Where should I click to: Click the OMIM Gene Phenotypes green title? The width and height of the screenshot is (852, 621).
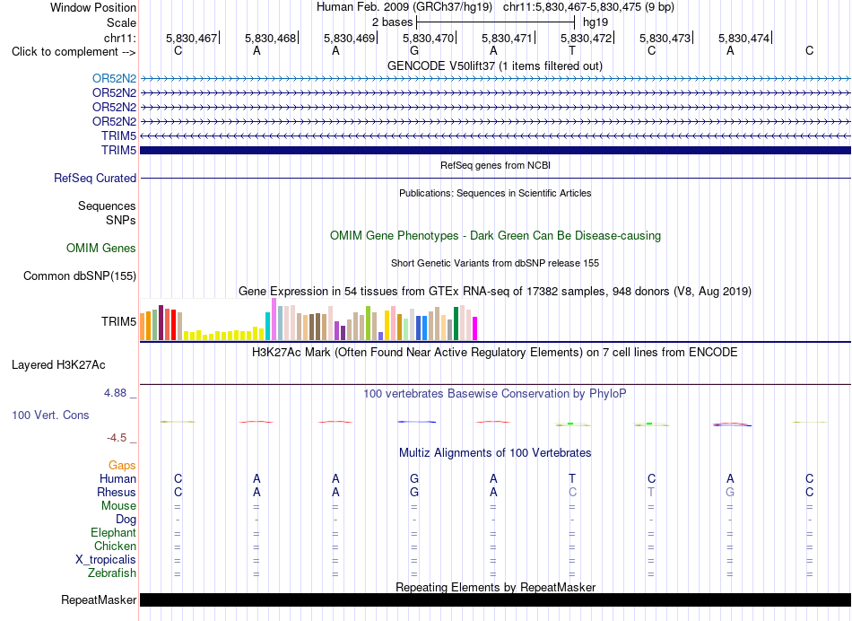pyautogui.click(x=495, y=235)
